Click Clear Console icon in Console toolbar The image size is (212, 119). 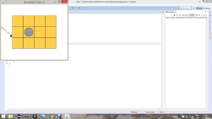[183, 15]
